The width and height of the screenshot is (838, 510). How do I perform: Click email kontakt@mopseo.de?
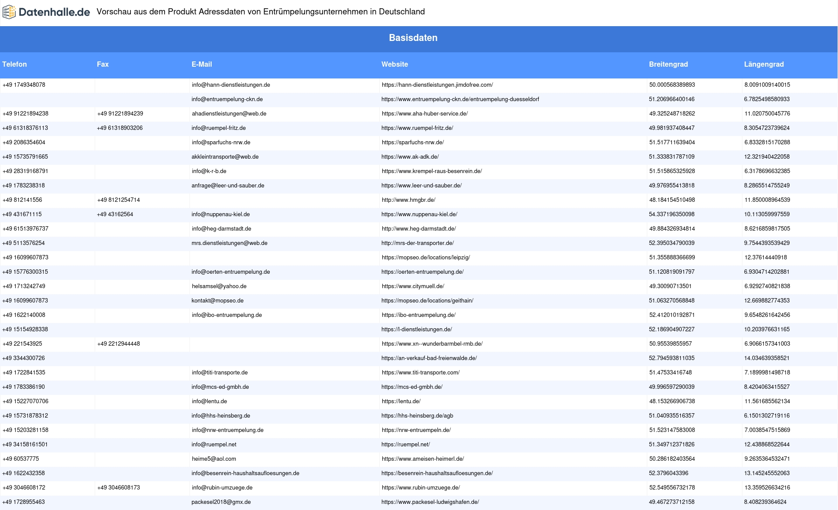[x=218, y=301]
